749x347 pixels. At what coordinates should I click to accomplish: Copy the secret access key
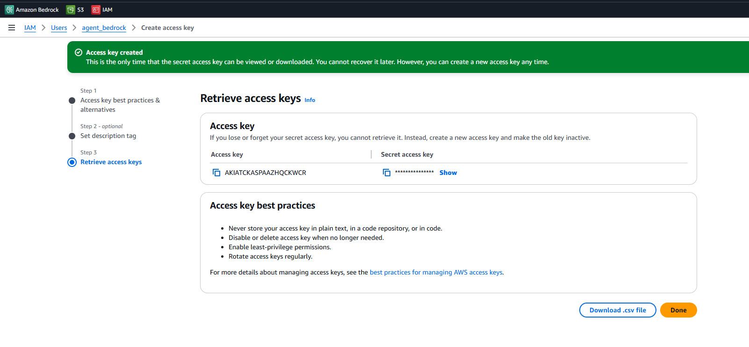click(387, 173)
